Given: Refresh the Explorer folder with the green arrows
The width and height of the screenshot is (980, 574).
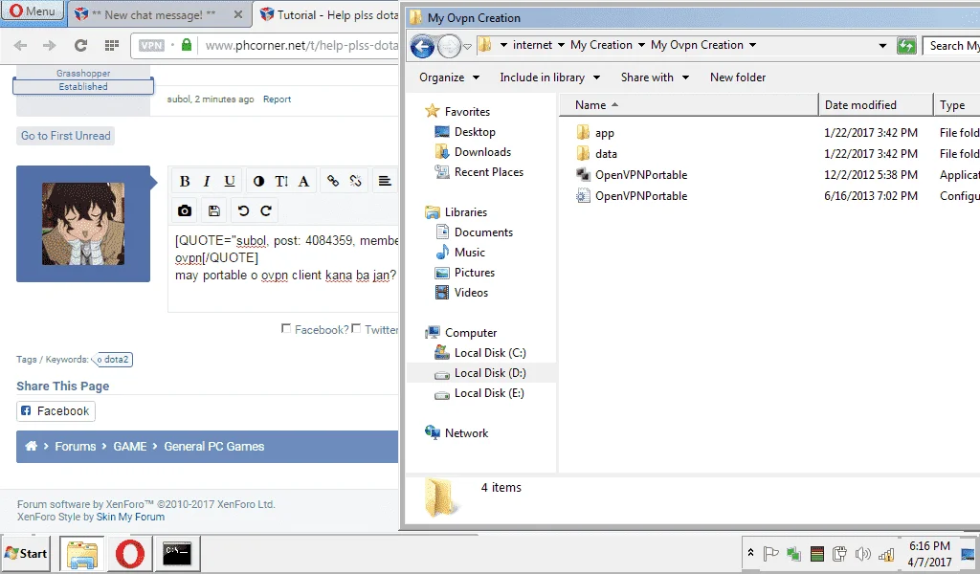Looking at the screenshot, I should coord(906,46).
